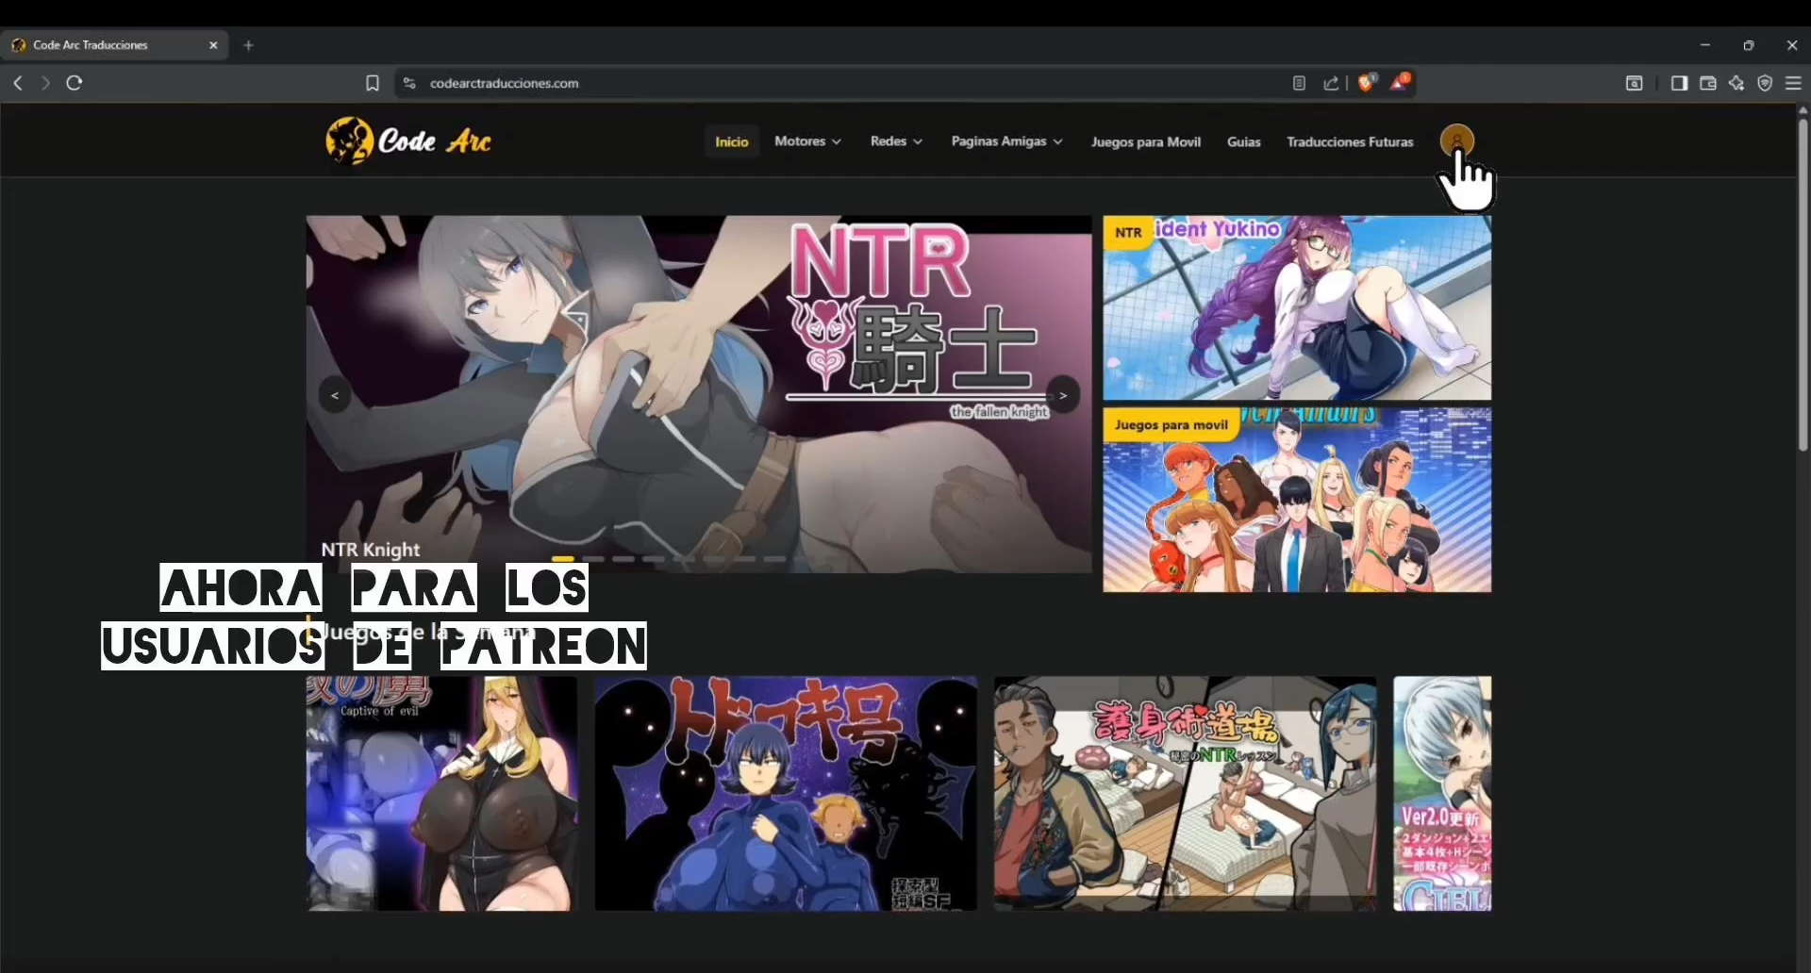Expand the Motores dropdown menu

807,141
